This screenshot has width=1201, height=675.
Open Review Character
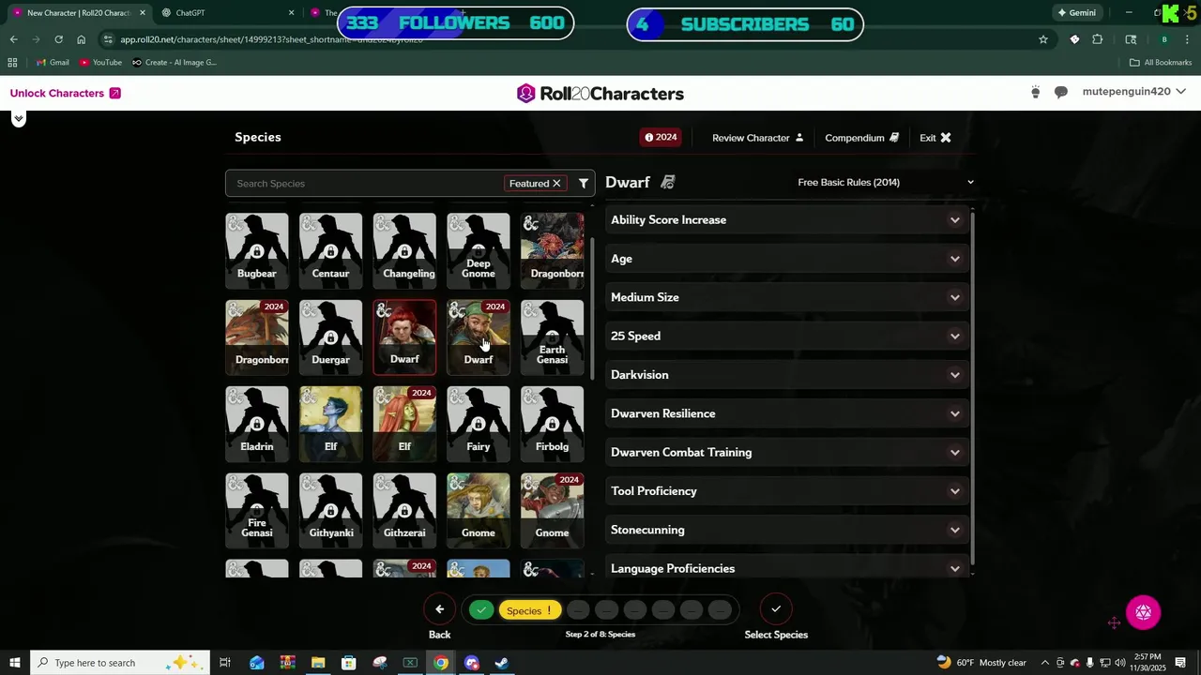(x=757, y=138)
